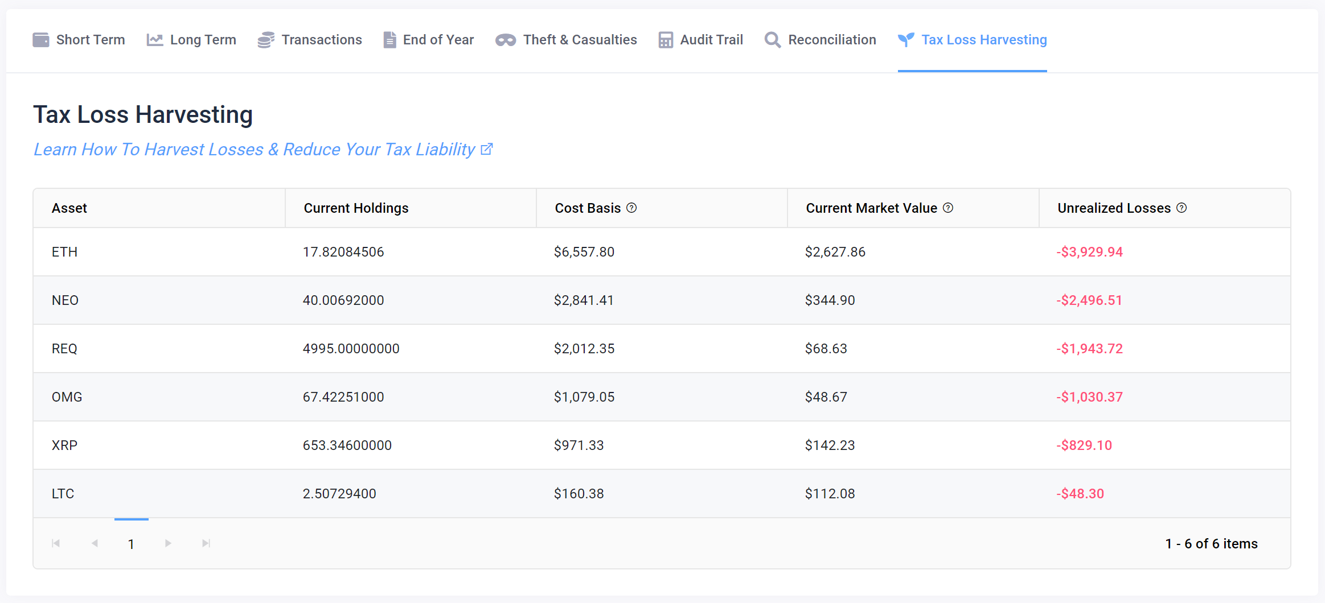Click cost basis $1,079.05
1325x603 pixels.
[x=584, y=397]
